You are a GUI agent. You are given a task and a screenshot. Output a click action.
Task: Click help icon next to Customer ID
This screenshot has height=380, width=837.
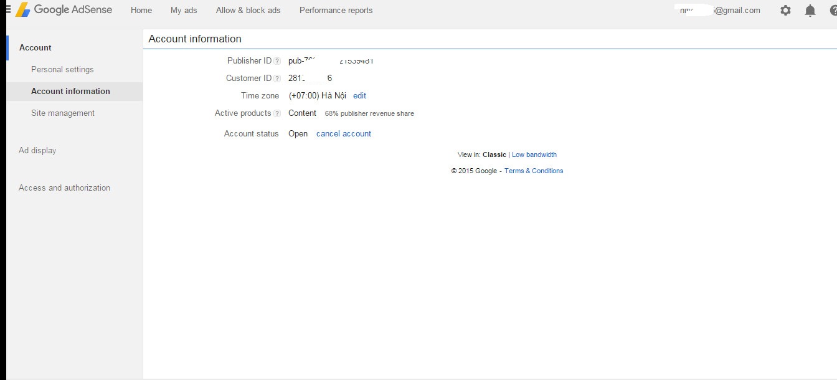(277, 78)
